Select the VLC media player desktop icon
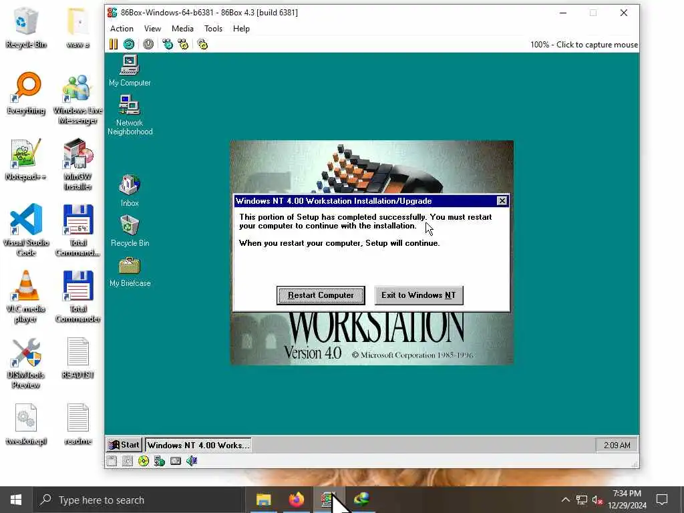This screenshot has height=513, width=684. tap(26, 297)
